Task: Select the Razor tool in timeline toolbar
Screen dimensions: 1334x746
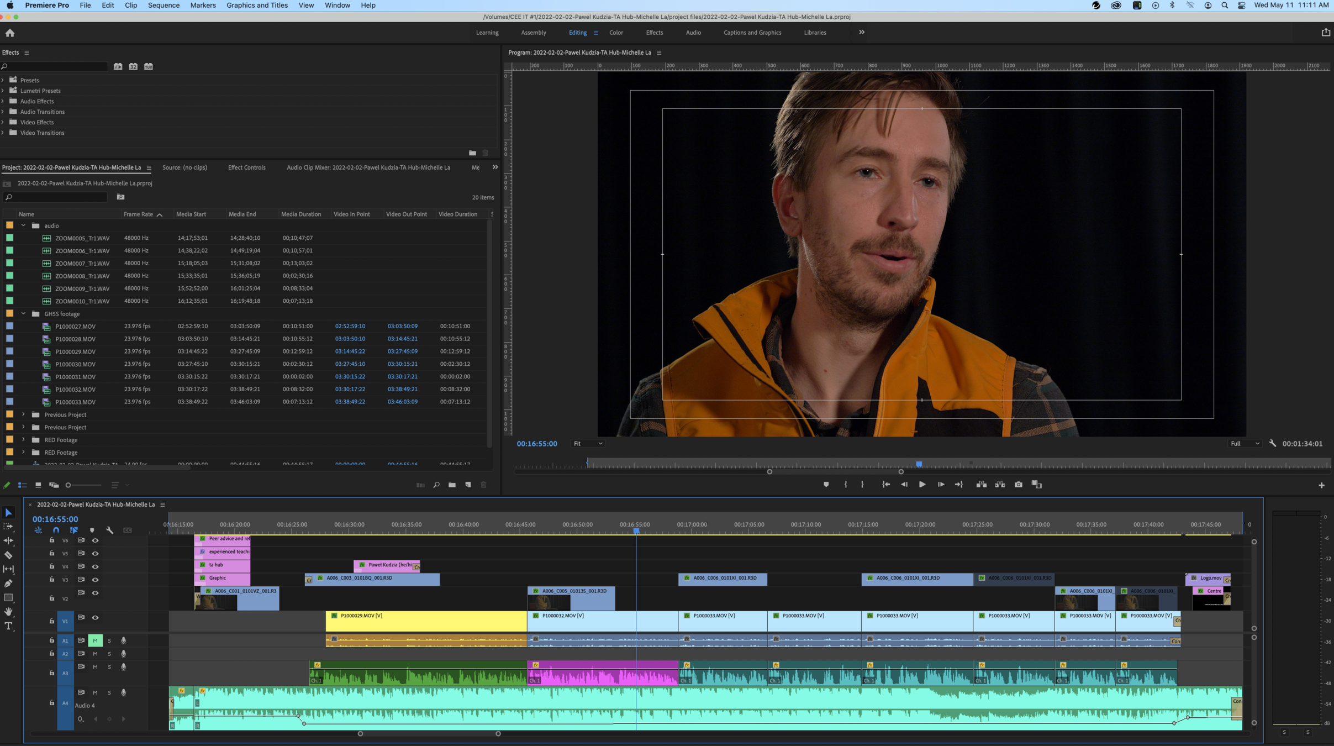Action: (x=8, y=555)
